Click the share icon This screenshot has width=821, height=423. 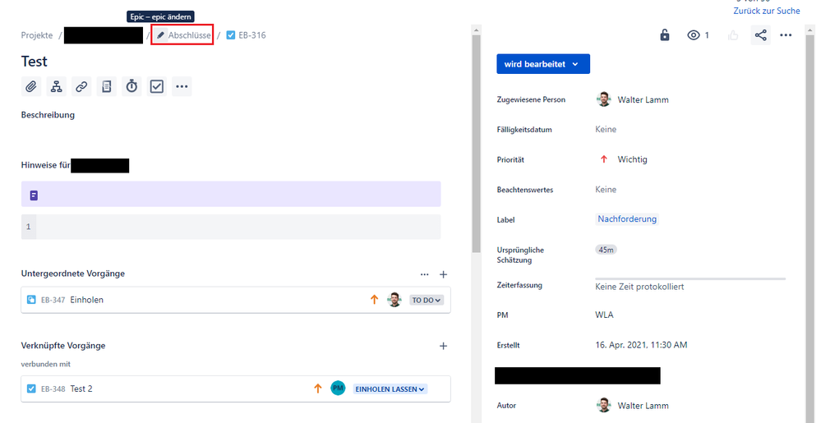click(x=761, y=35)
